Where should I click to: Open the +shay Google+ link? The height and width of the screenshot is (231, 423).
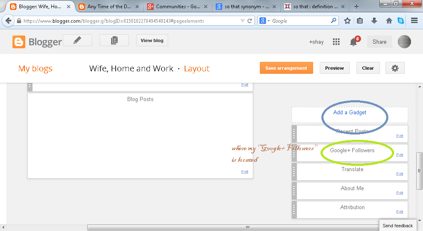(316, 42)
